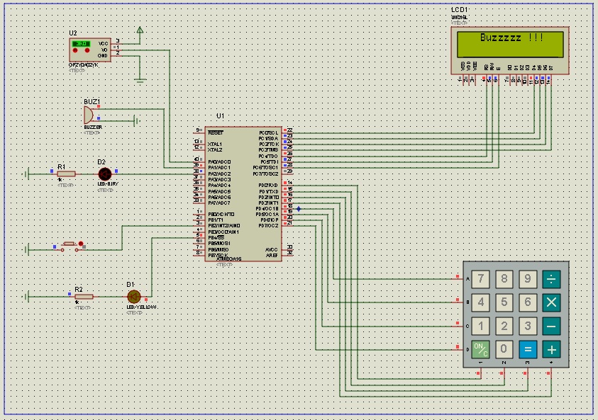Click the minus key on the keypad

pyautogui.click(x=551, y=327)
